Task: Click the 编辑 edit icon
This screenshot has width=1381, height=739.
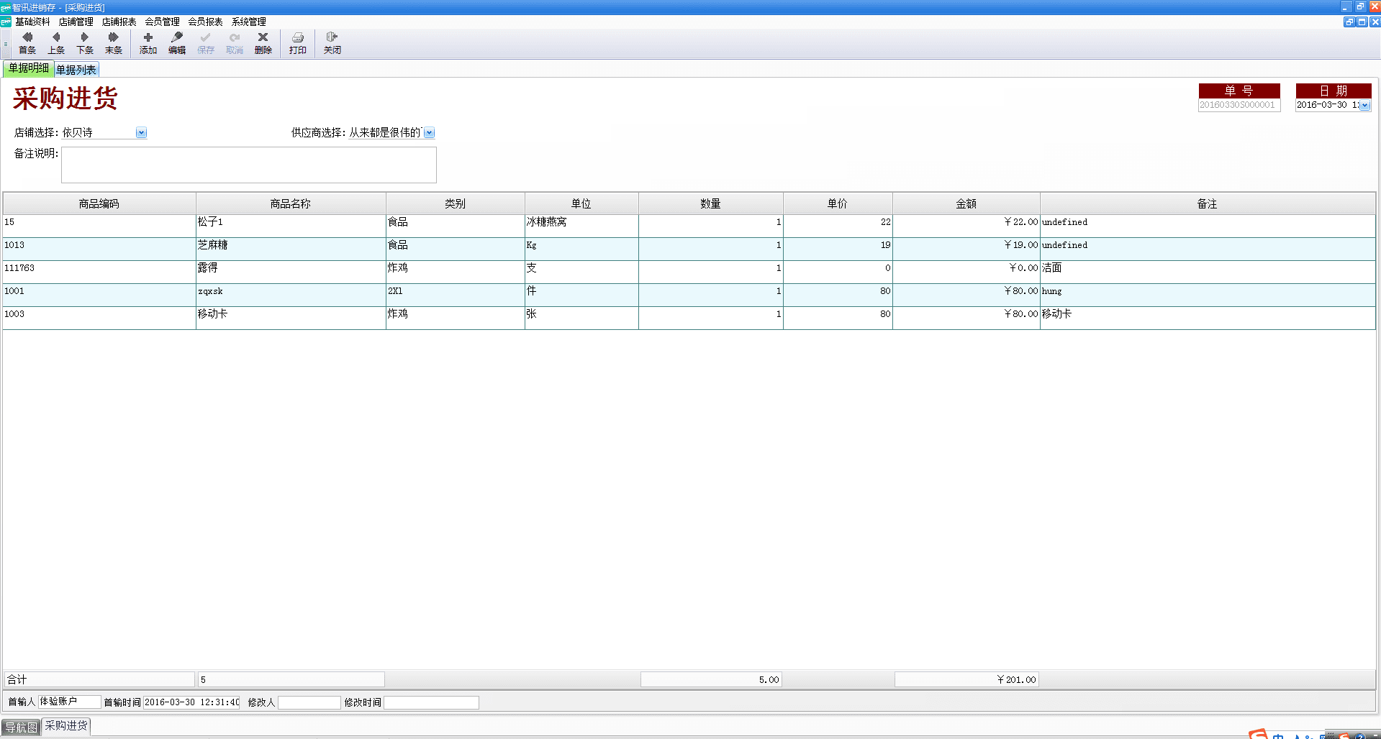Action: [x=177, y=43]
